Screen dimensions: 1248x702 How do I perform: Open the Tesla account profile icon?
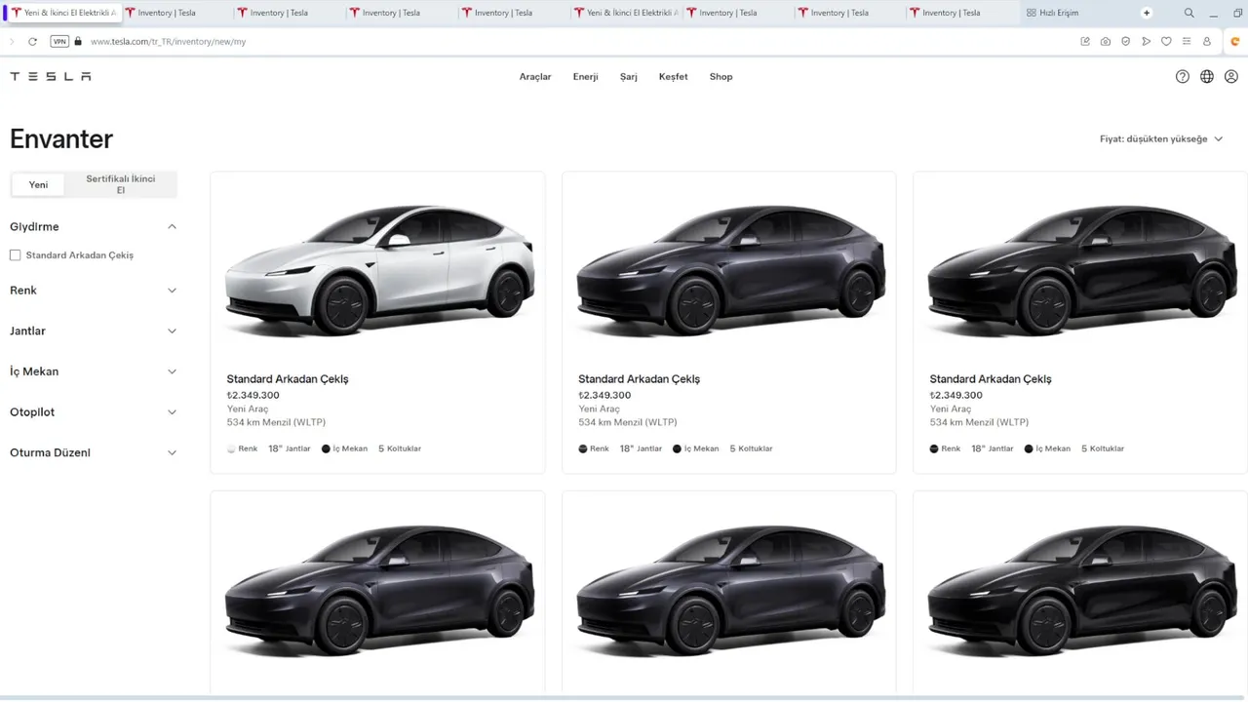click(1231, 76)
